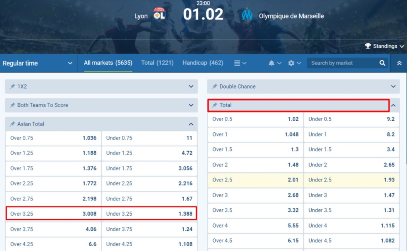
Task: Click the Lyon team logo
Action: point(159,15)
